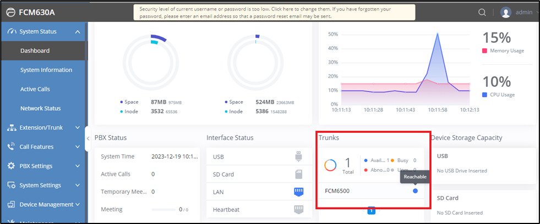The width and height of the screenshot is (540, 224).
Task: Open Network Status page
Action: pos(40,108)
